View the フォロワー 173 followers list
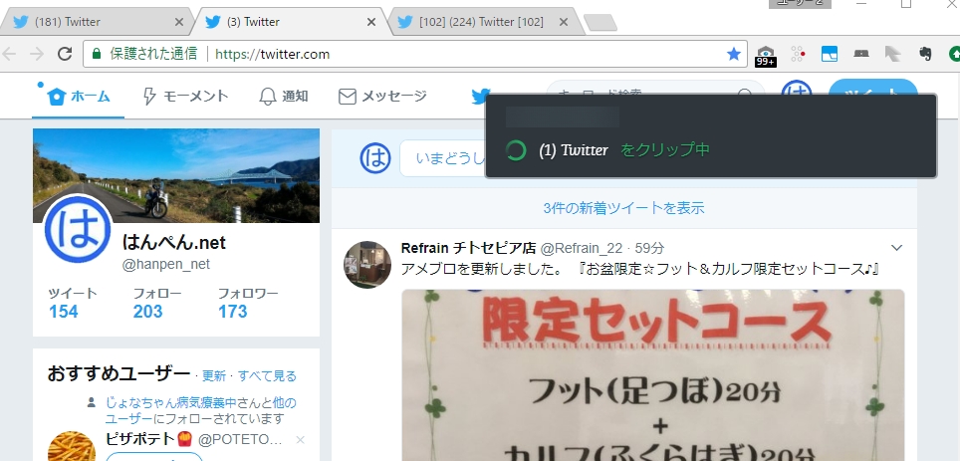Screen dimensions: 960x461 (248, 303)
